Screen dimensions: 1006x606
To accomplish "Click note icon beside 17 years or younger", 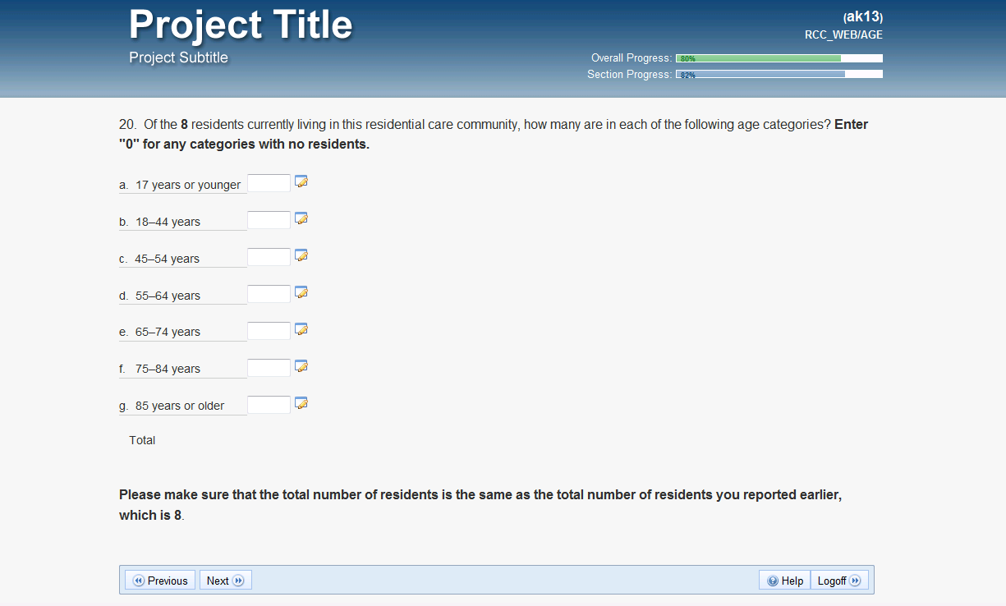I will click(x=301, y=181).
